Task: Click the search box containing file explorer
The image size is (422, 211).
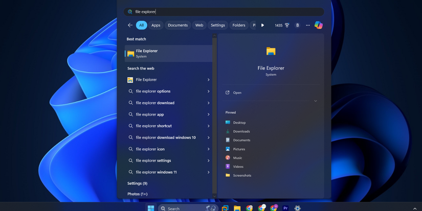Action: pyautogui.click(x=224, y=12)
